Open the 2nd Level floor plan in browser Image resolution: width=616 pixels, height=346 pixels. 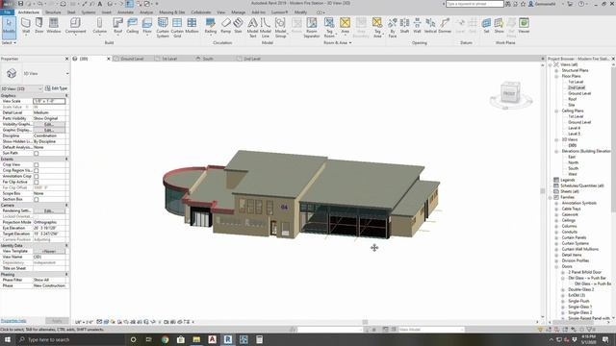(x=577, y=87)
